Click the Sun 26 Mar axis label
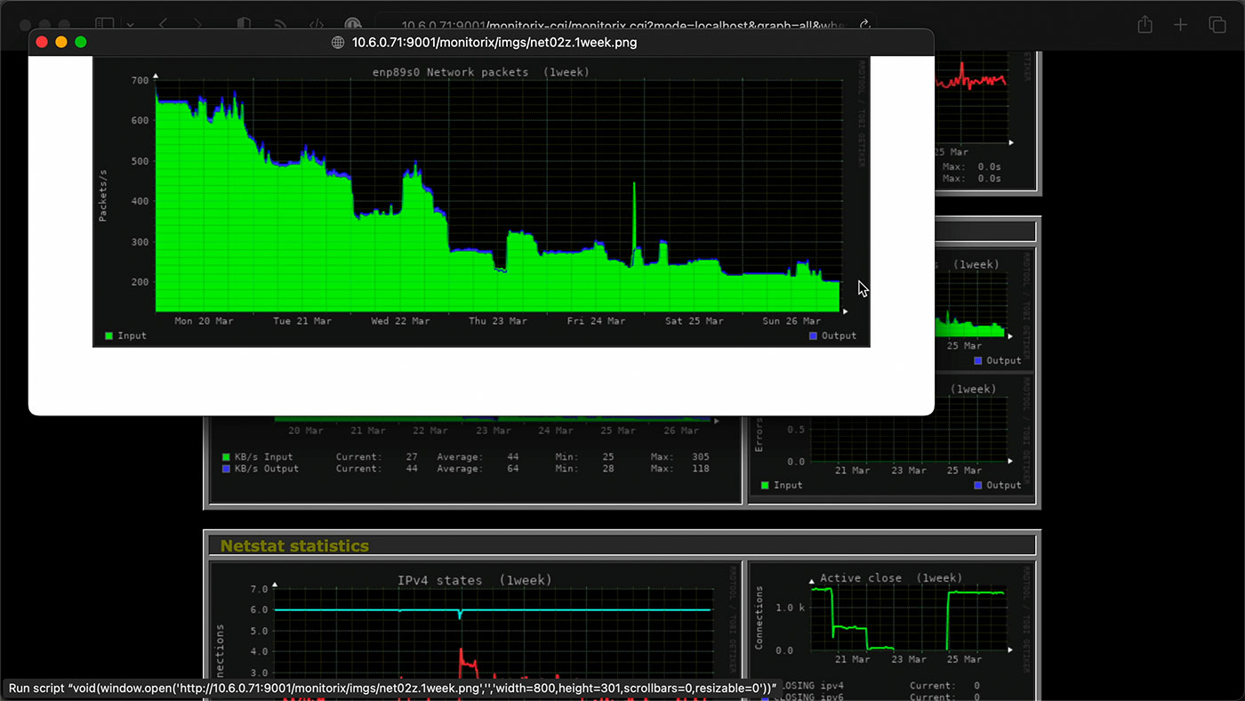1245x701 pixels. point(791,321)
